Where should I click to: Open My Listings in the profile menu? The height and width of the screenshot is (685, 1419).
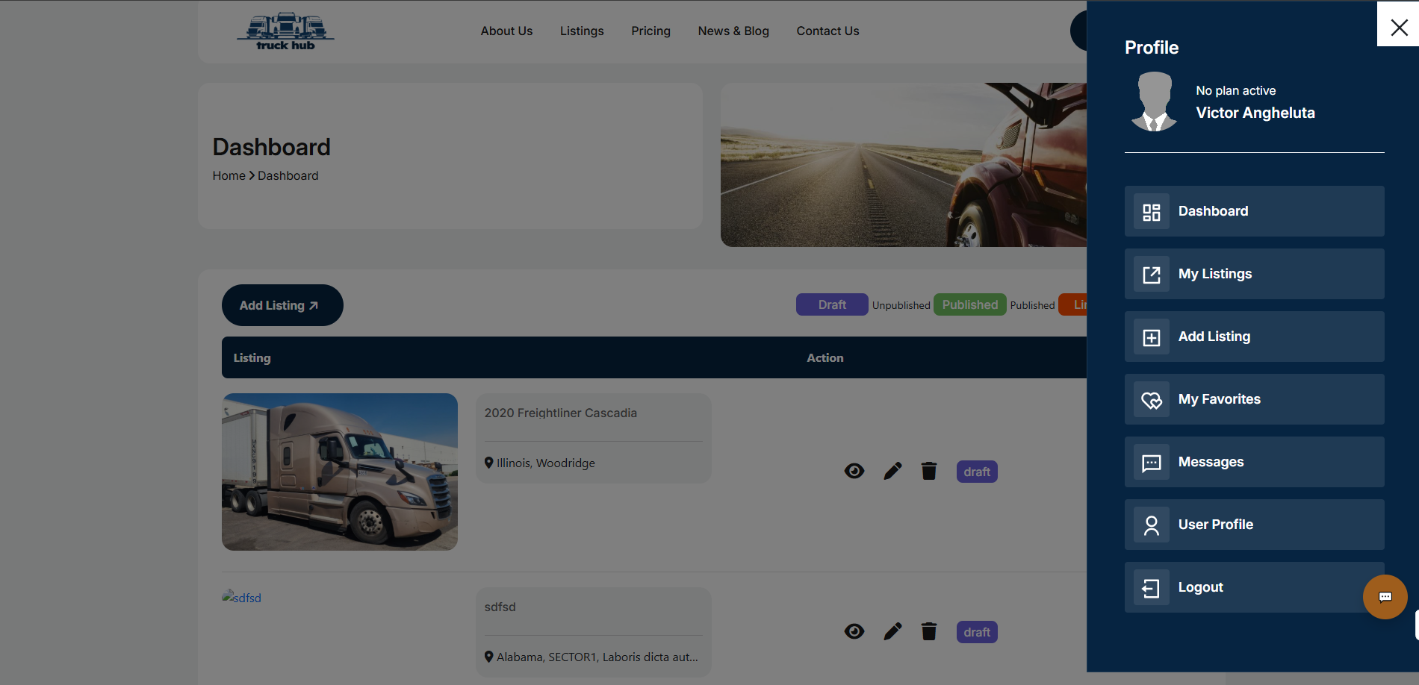(1254, 274)
